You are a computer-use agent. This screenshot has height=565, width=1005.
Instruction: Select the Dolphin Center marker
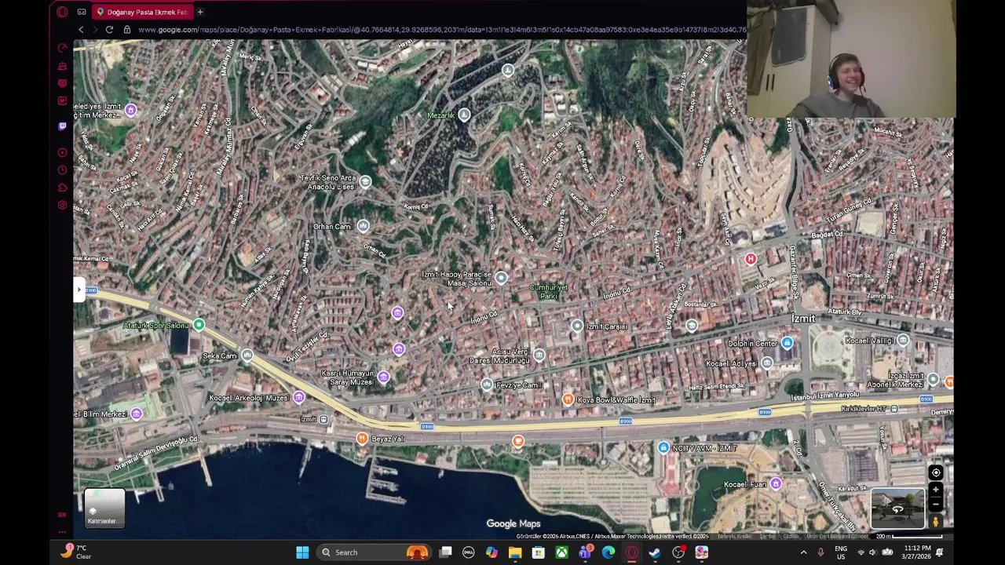(787, 344)
